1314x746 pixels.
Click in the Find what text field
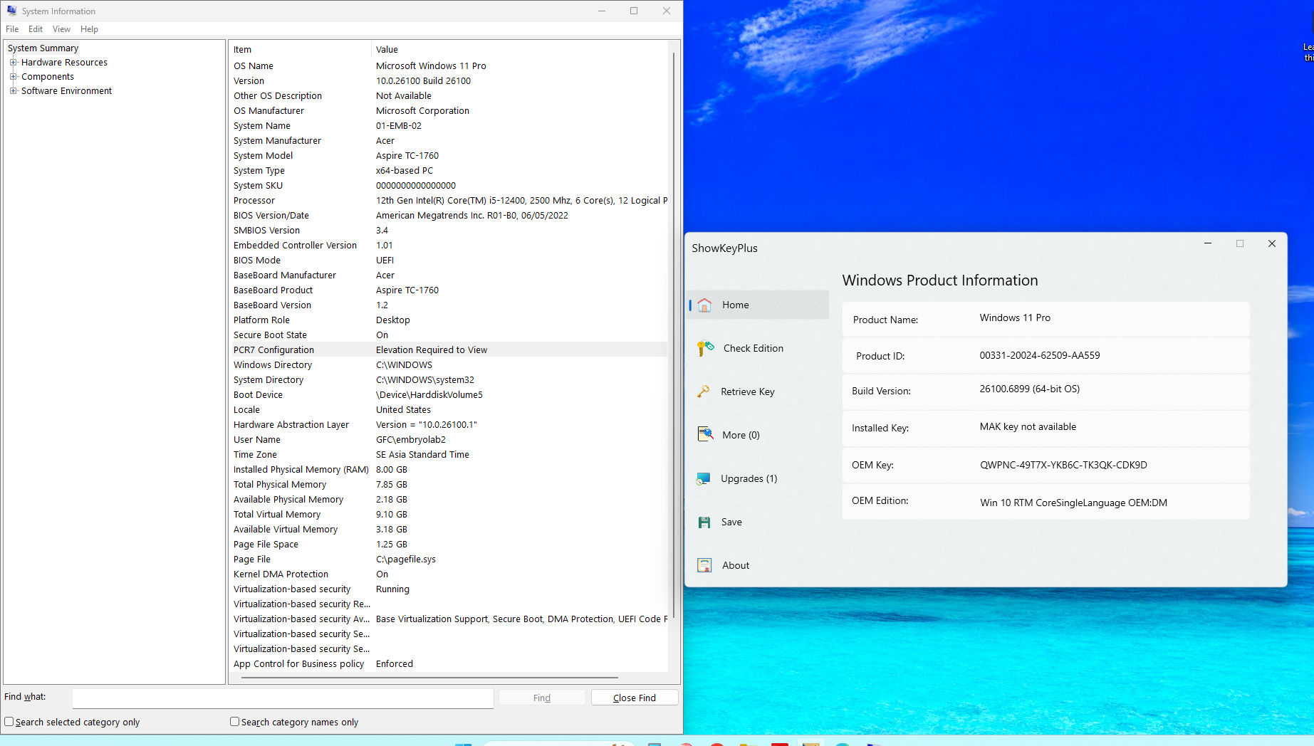[x=283, y=698]
